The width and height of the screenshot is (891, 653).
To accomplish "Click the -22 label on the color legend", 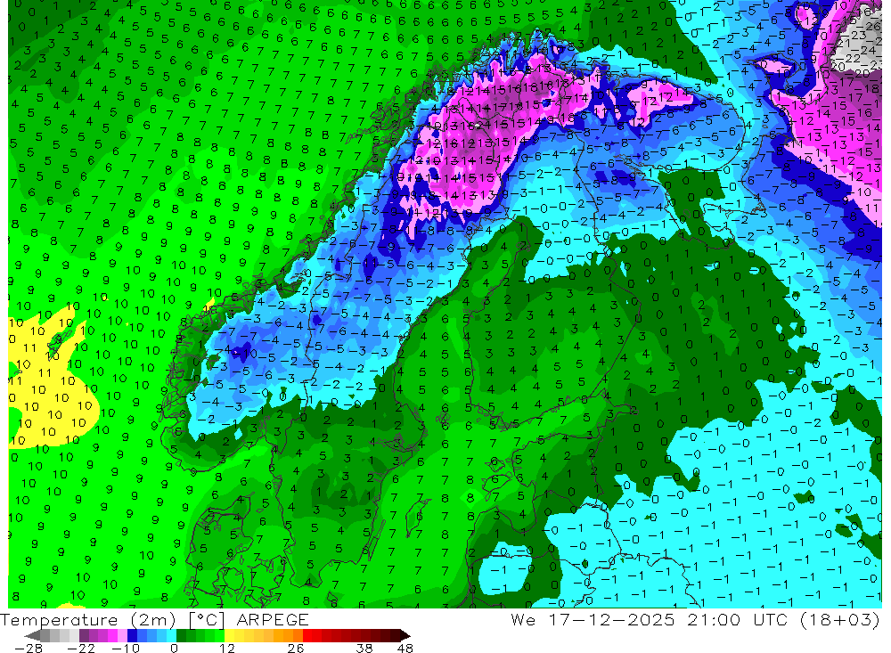I will (x=81, y=649).
